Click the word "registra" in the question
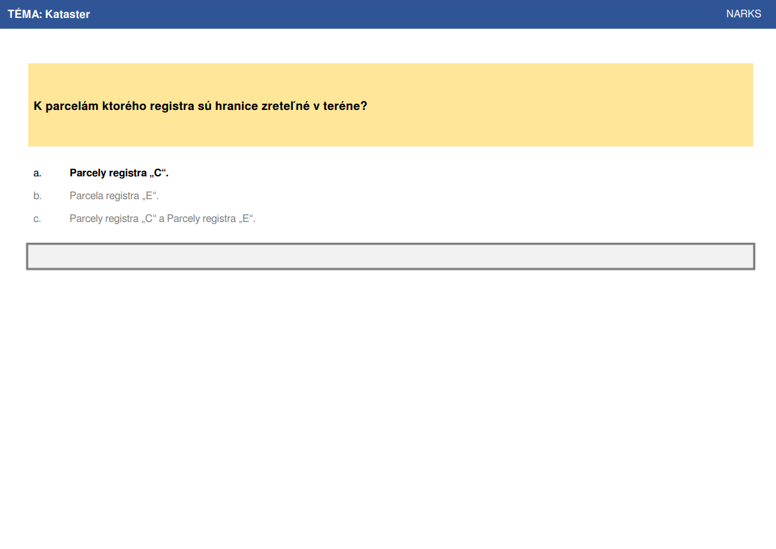Screen dimensions: 776x549 (172, 106)
